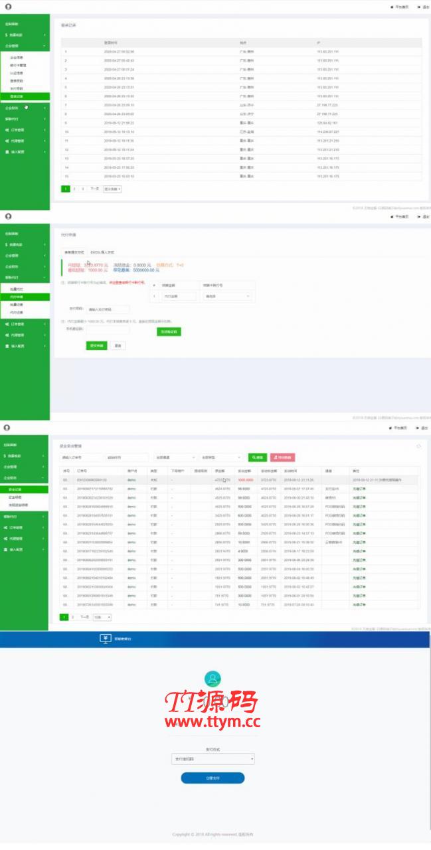
Task: Open the 10条 page-size dropdown
Action: click(x=102, y=617)
